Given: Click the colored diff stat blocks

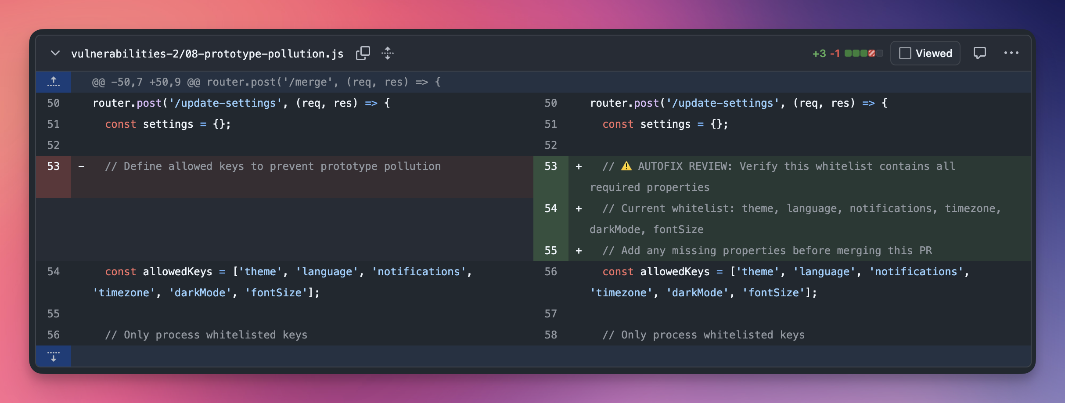Looking at the screenshot, I should click(x=863, y=53).
